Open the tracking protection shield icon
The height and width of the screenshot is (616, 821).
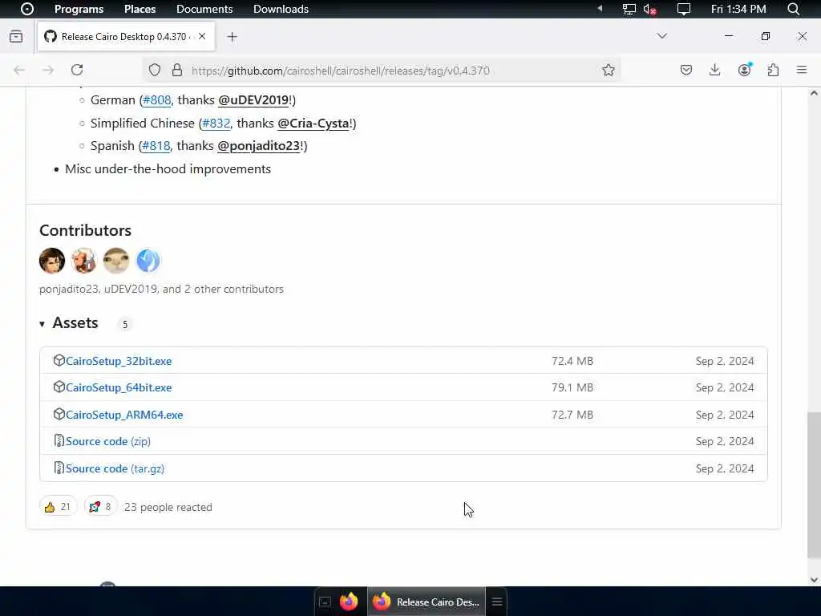[155, 71]
